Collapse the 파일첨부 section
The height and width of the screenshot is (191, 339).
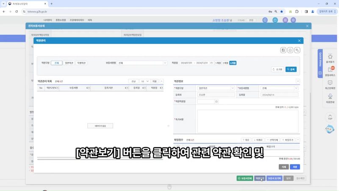coord(298,140)
